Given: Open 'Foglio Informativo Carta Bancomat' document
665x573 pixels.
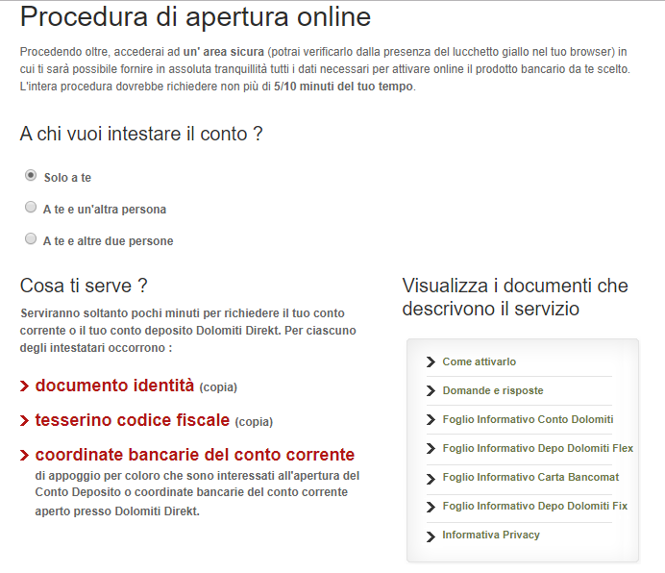Looking at the screenshot, I should point(530,477).
